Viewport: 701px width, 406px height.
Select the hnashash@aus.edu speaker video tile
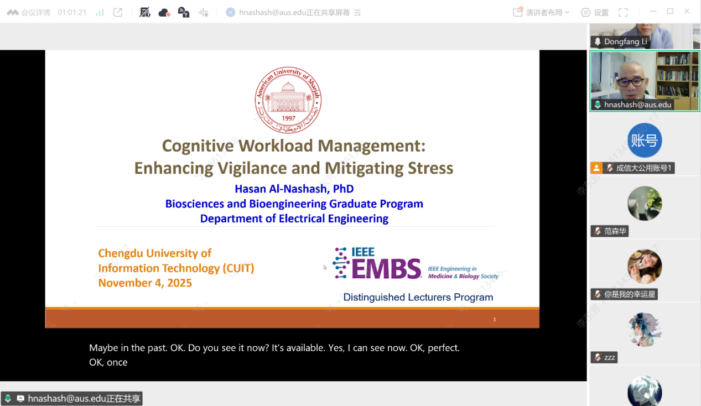[x=645, y=81]
